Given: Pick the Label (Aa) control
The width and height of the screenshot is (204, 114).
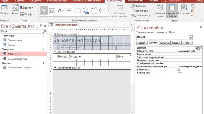Looking at the screenshot, I should (61, 10).
